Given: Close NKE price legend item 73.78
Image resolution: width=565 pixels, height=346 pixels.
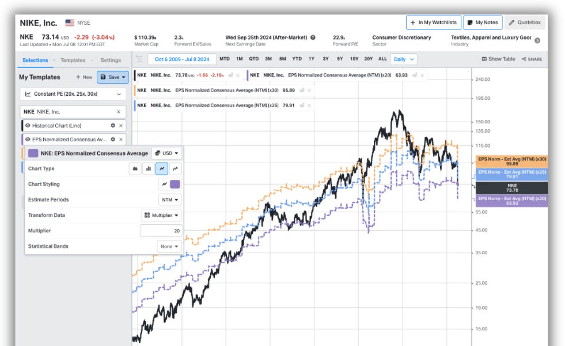Looking at the screenshot, I should (x=238, y=76).
